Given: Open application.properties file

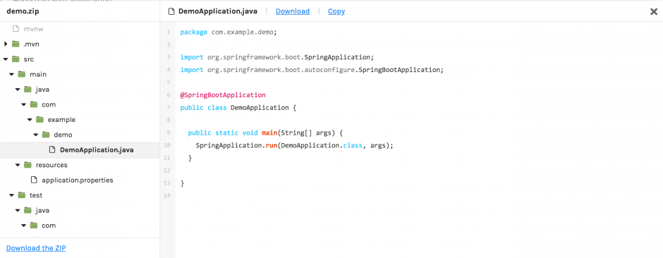Looking at the screenshot, I should [78, 180].
